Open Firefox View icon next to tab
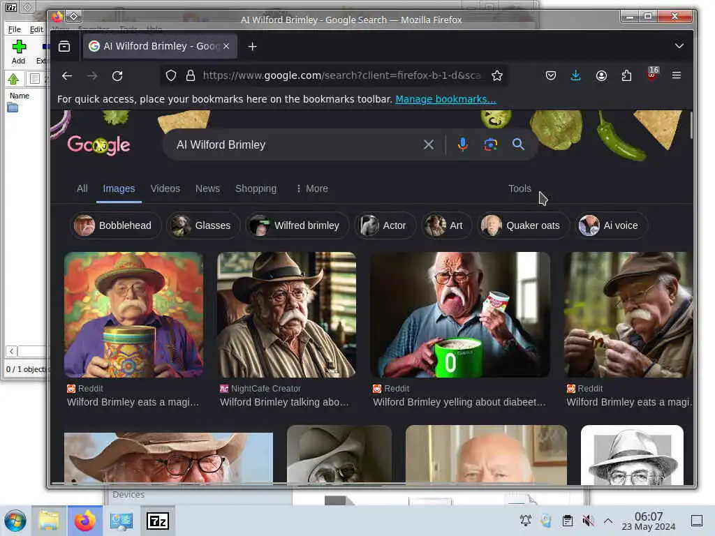This screenshot has height=536, width=715. 64,47
